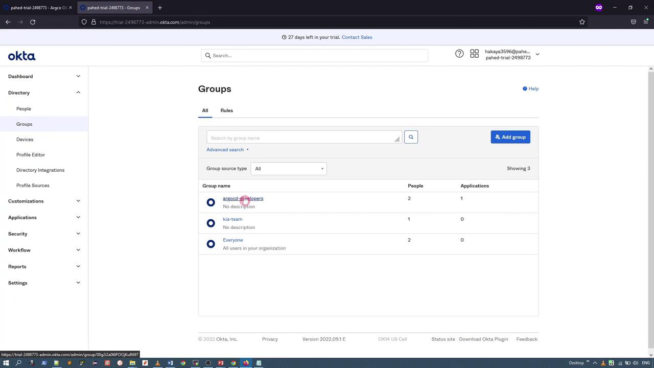Switch to the Rules tab
Viewport: 654px width, 368px height.
coord(226,110)
